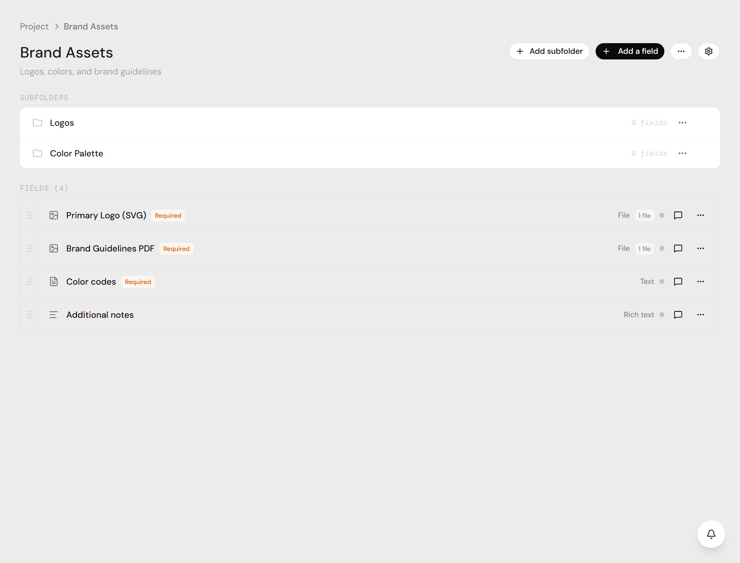Click the Add a field button
740x563 pixels.
(x=630, y=51)
